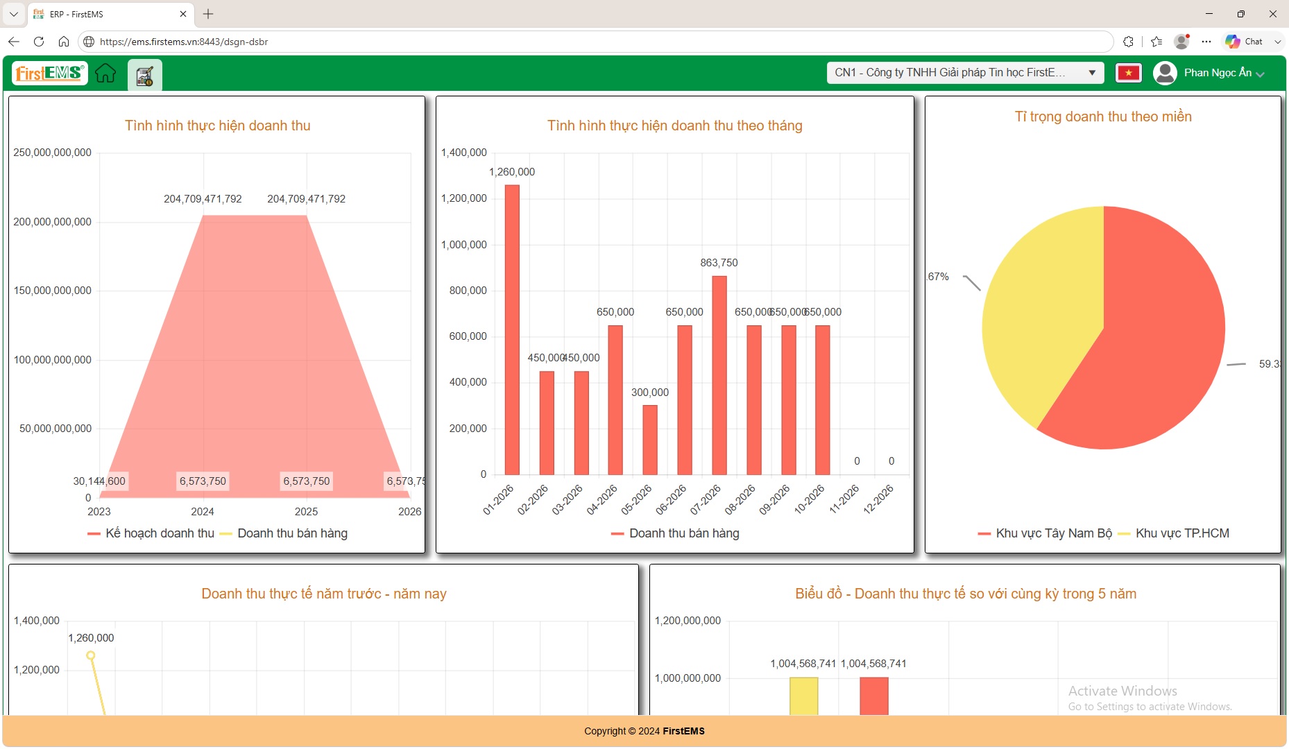Screen dimensions: 1289x749
Task: Open Copilot Chat in the browser toolbar
Action: click(1245, 42)
